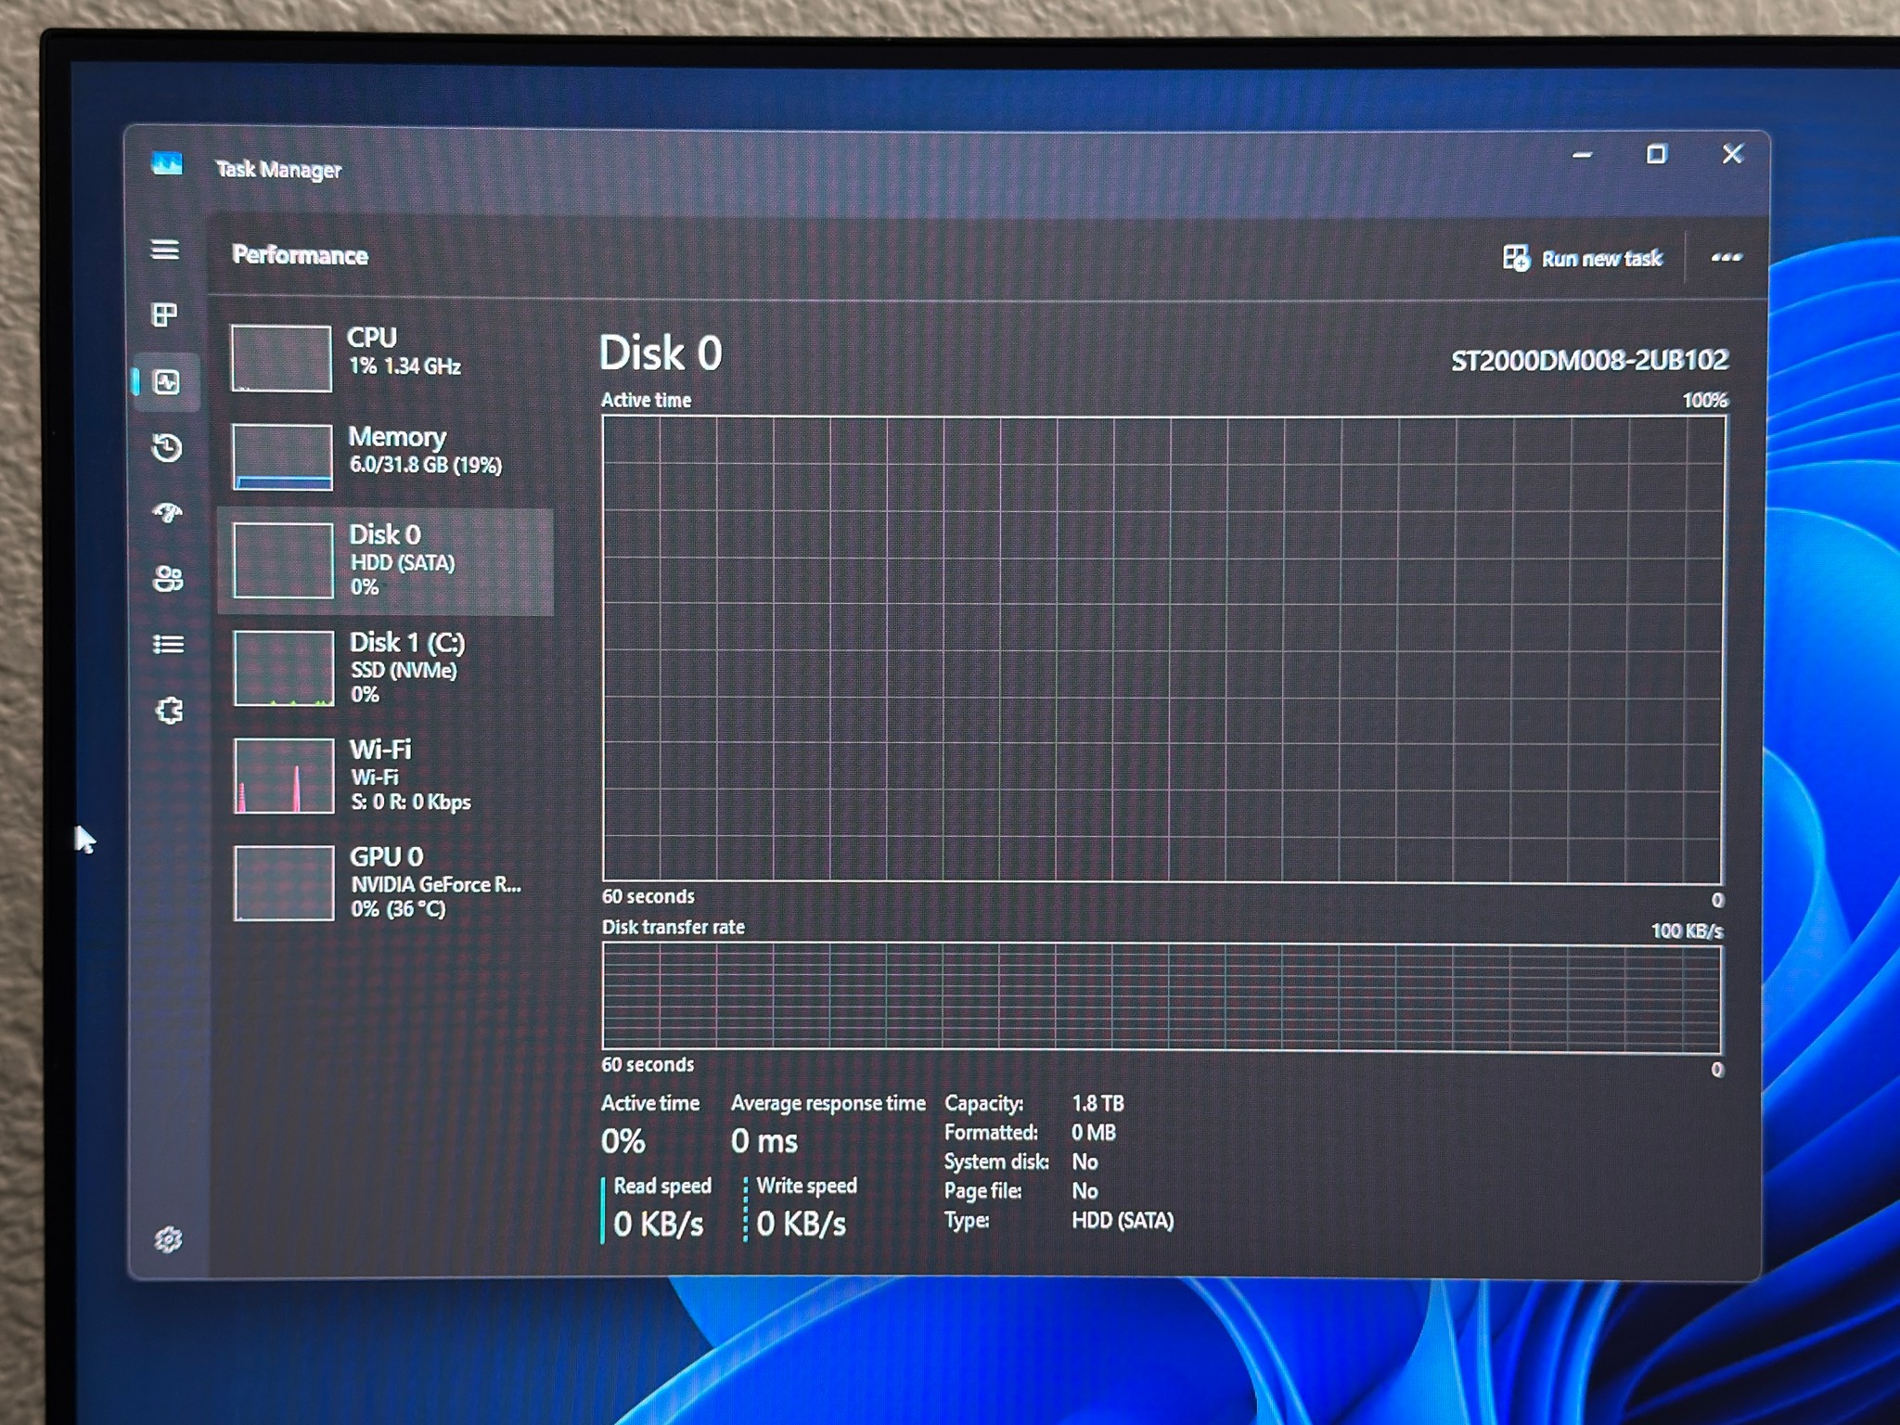This screenshot has width=1900, height=1425.
Task: Click the 0 ms average response value
Action: tap(764, 1140)
